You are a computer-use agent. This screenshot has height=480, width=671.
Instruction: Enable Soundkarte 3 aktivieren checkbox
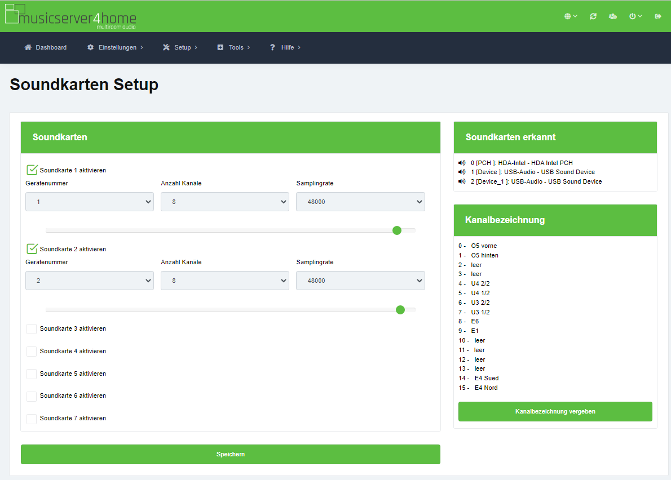tap(32, 328)
